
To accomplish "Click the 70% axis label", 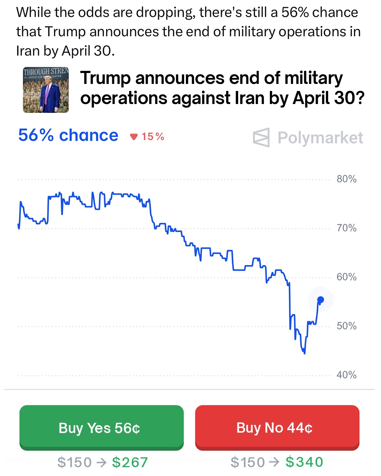I will 346,228.
